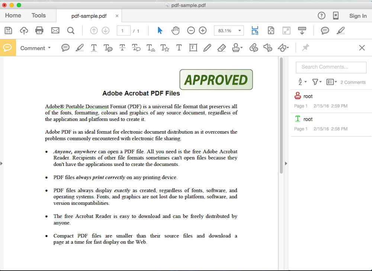Open the Stamp tool dropdown
The width and height of the screenshot is (372, 271).
(237, 48)
